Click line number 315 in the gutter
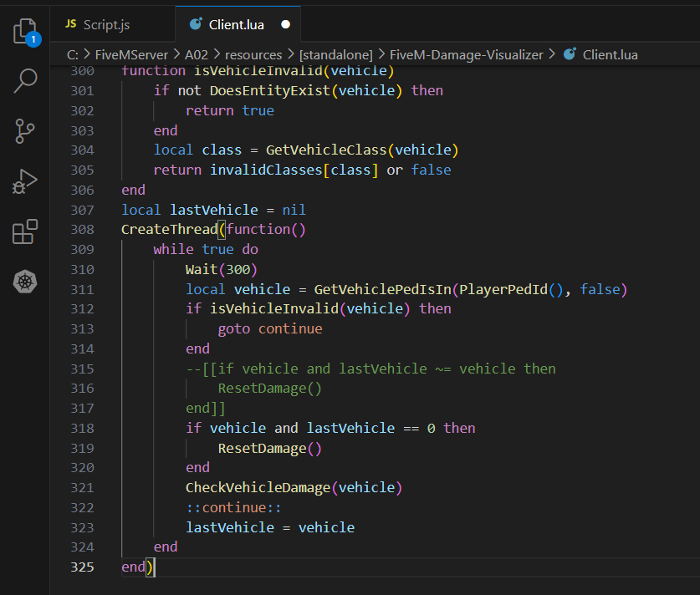The height and width of the screenshot is (595, 700). pyautogui.click(x=82, y=369)
